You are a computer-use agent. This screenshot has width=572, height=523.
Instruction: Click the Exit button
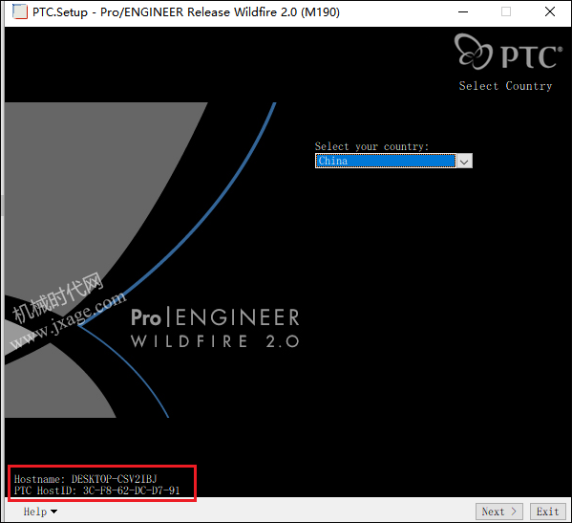click(548, 512)
